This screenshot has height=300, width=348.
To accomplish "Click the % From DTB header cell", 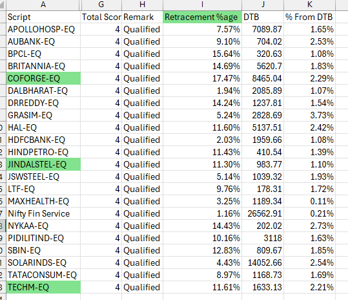I will coord(310,17).
